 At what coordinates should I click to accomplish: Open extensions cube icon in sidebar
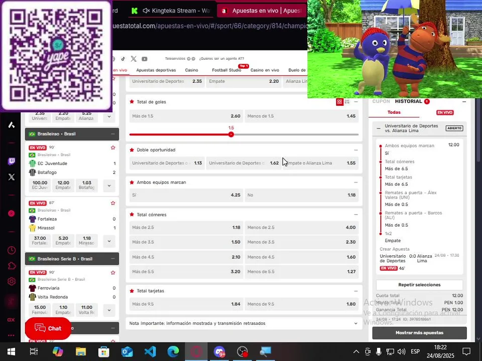point(12,266)
